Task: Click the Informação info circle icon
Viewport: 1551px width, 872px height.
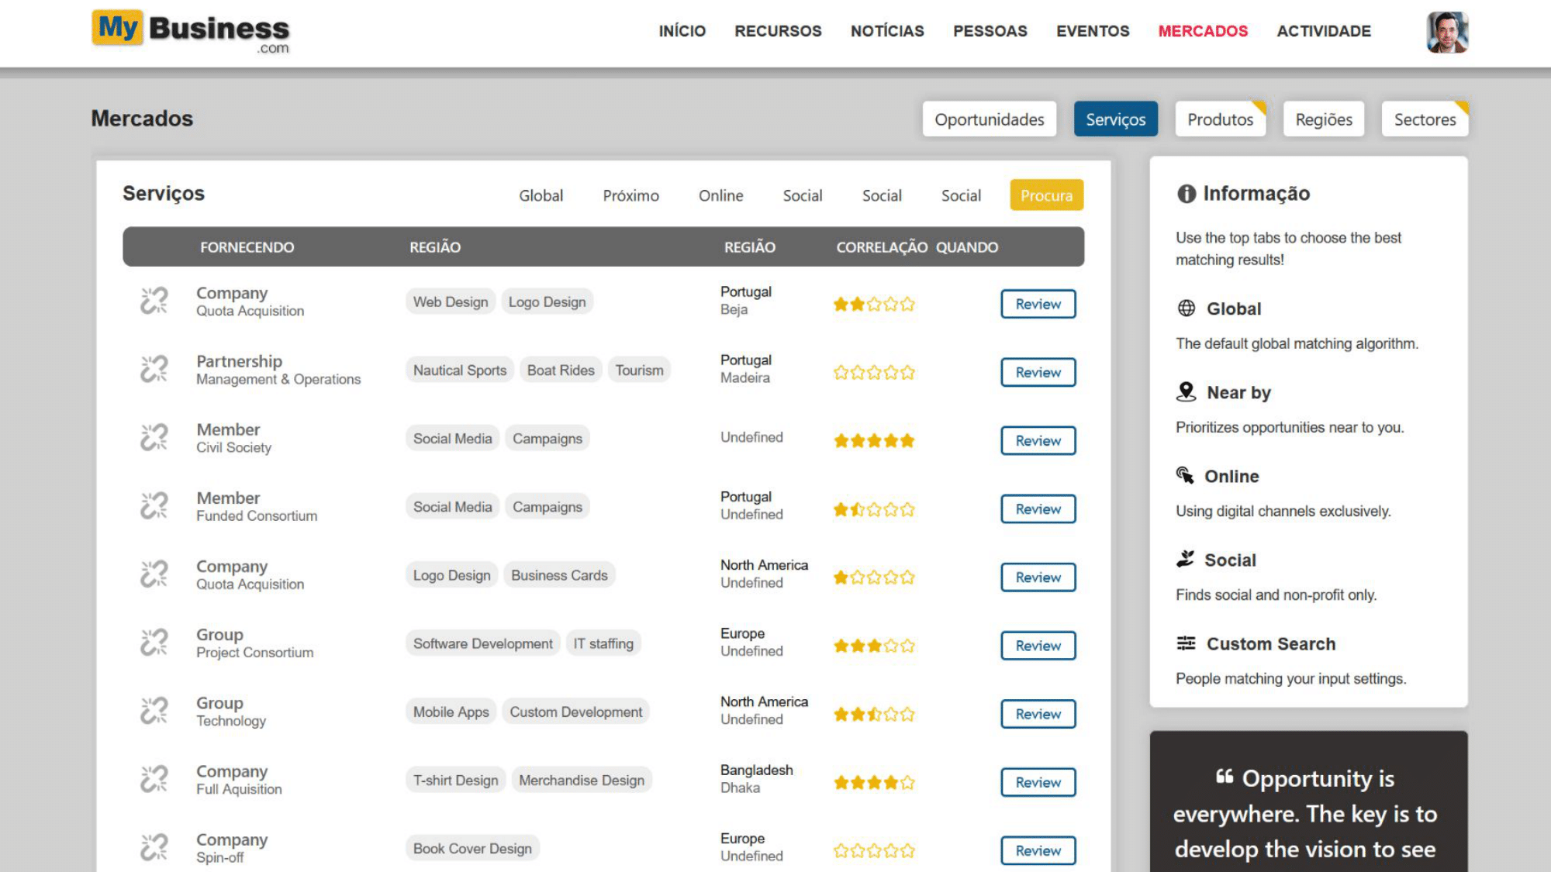Action: click(1186, 194)
